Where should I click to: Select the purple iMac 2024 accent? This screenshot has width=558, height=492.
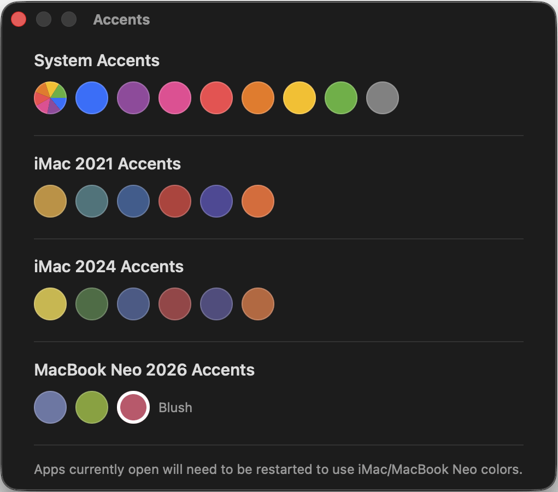point(216,304)
